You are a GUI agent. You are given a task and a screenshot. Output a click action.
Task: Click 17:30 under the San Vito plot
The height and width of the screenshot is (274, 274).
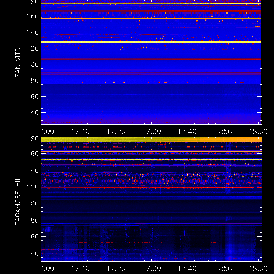click(152, 132)
